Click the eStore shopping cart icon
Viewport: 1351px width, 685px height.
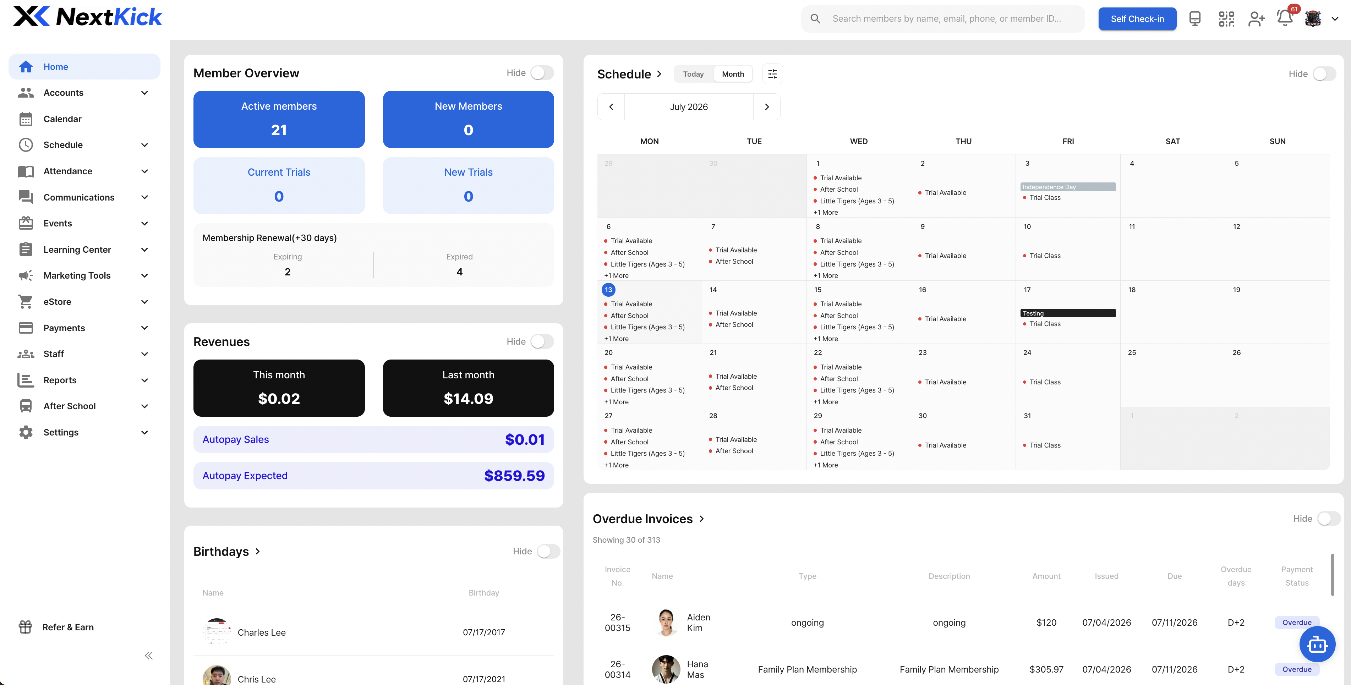coord(26,302)
